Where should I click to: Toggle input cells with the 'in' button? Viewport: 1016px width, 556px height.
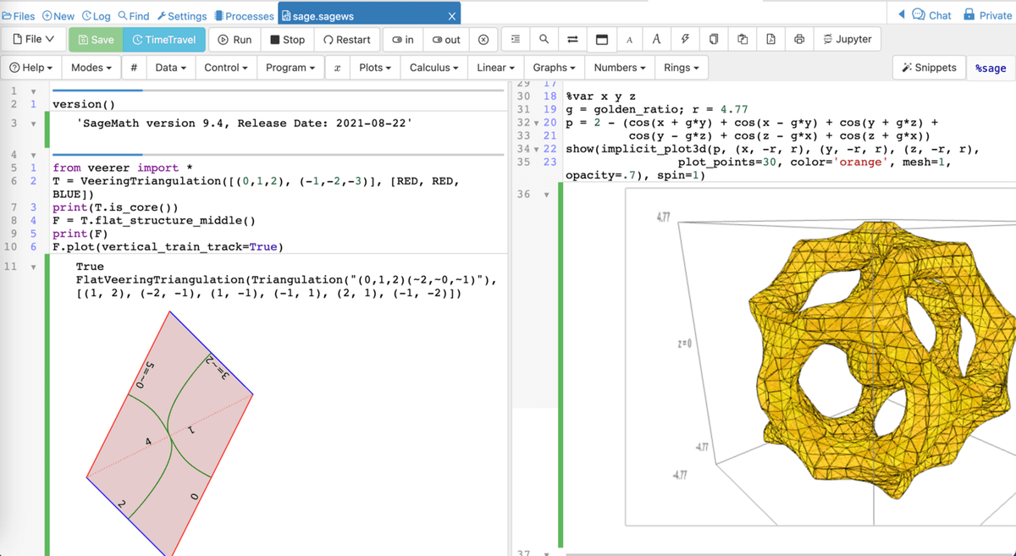[x=403, y=39]
